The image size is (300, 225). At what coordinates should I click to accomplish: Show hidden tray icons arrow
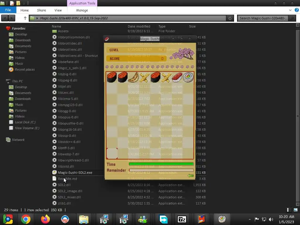click(250, 219)
